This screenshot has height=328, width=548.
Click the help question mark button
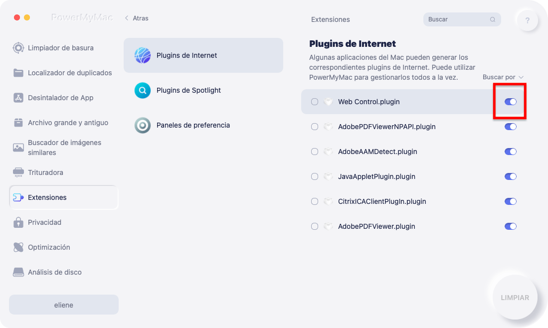(528, 20)
